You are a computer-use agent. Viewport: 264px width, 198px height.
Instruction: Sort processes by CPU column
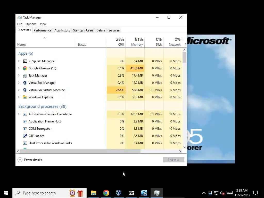coord(116,42)
